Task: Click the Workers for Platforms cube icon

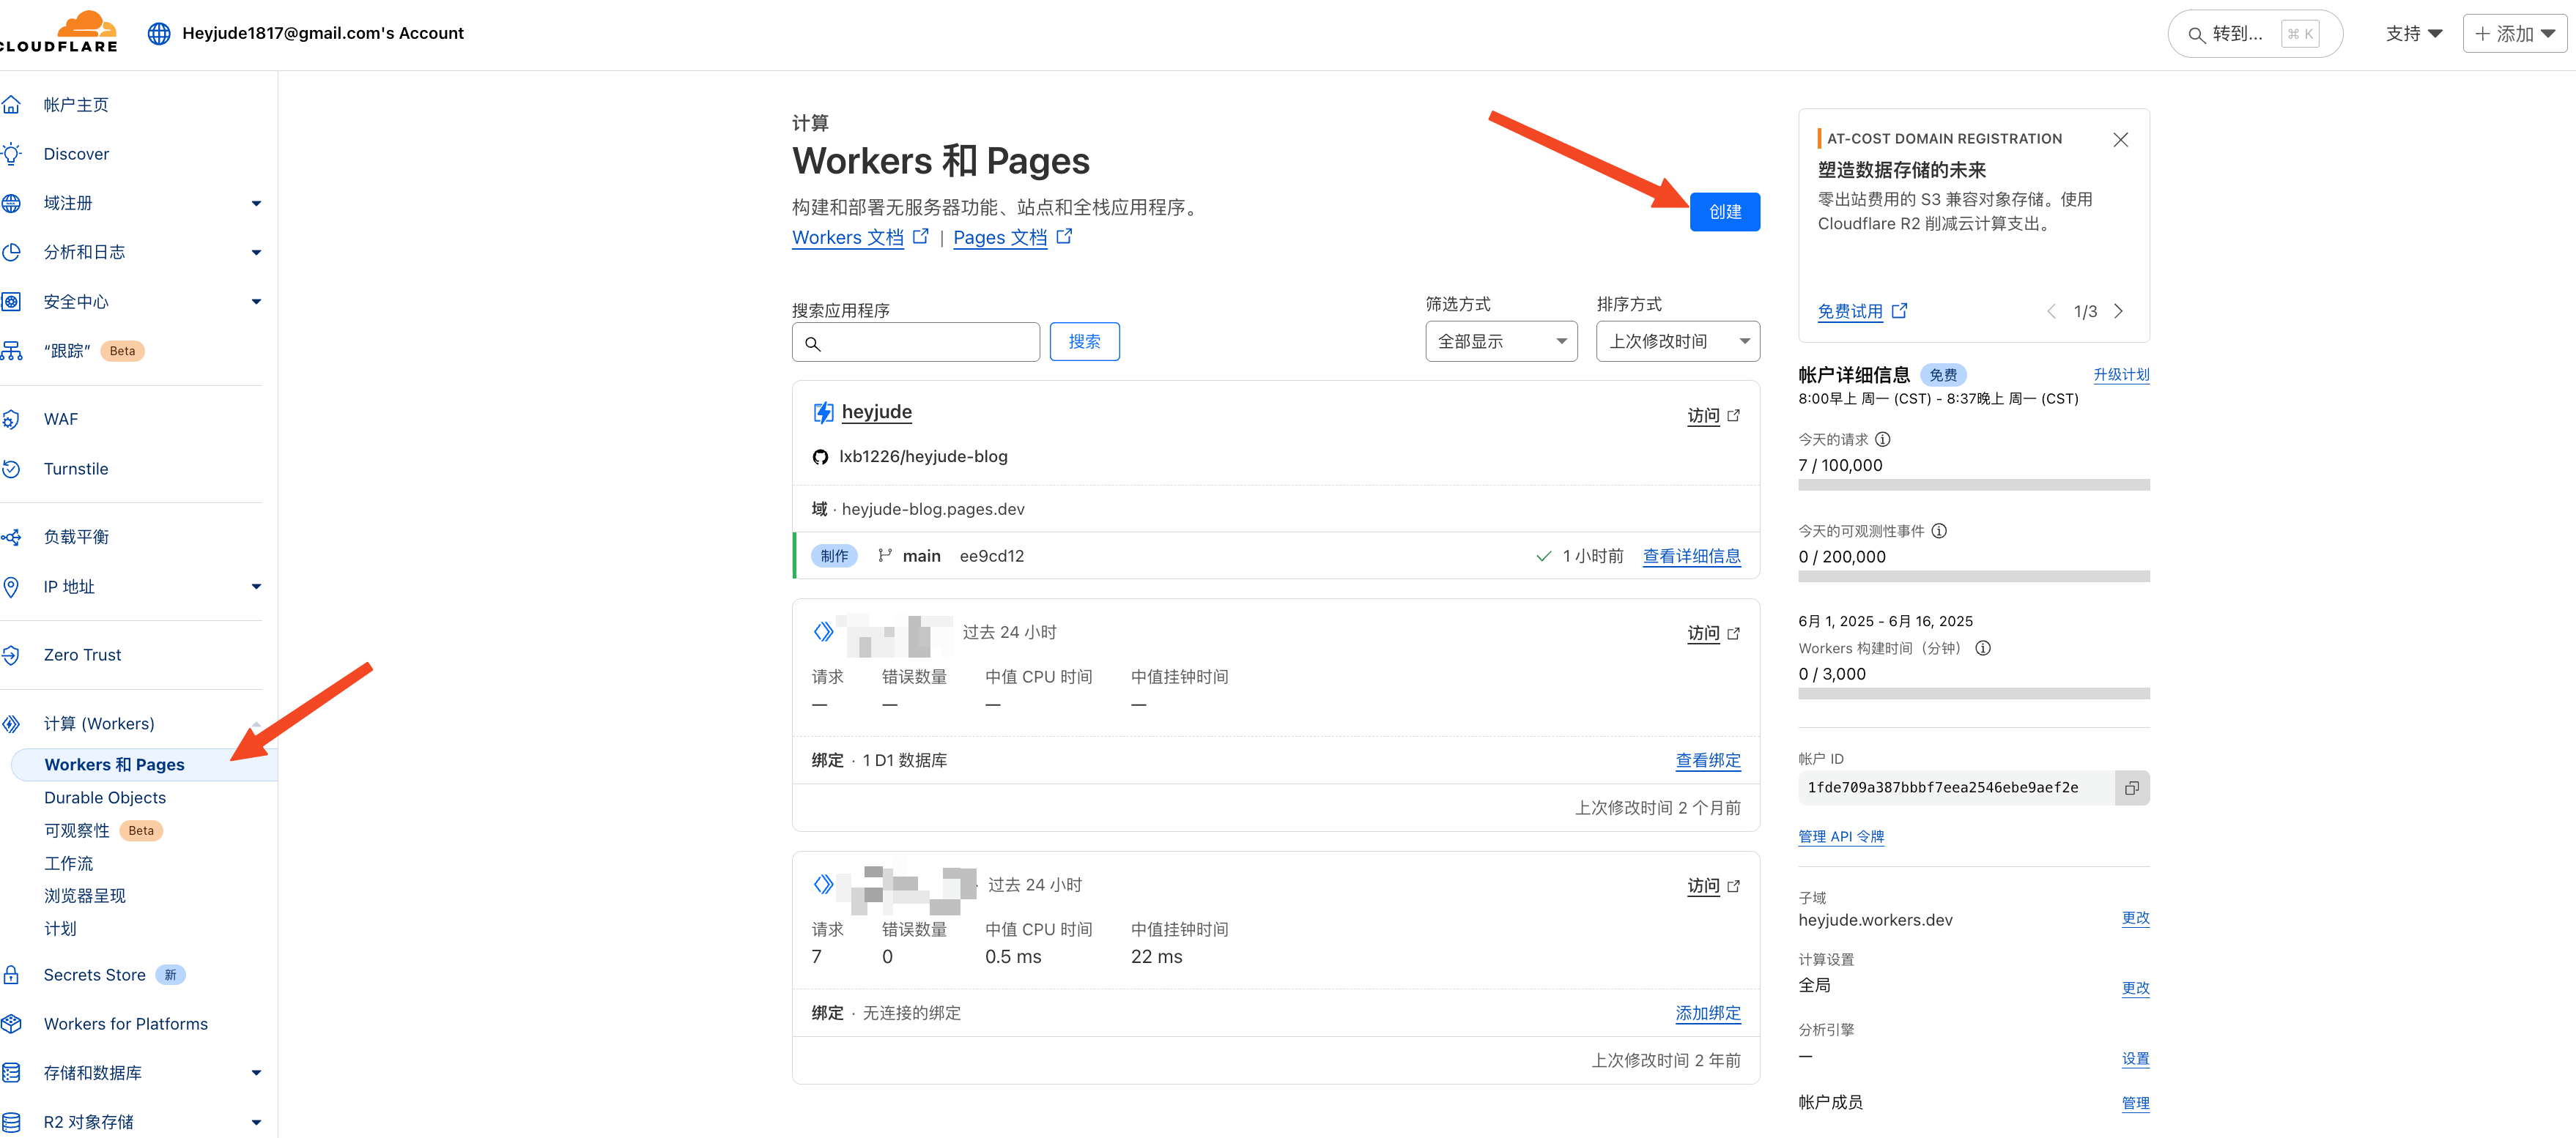Action: [11, 1023]
